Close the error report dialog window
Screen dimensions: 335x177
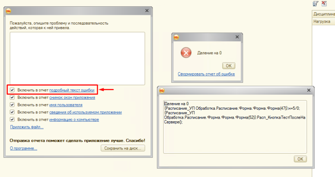[x=147, y=11]
